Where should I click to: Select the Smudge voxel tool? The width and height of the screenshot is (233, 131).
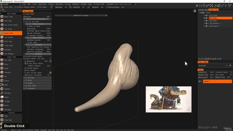point(11,110)
